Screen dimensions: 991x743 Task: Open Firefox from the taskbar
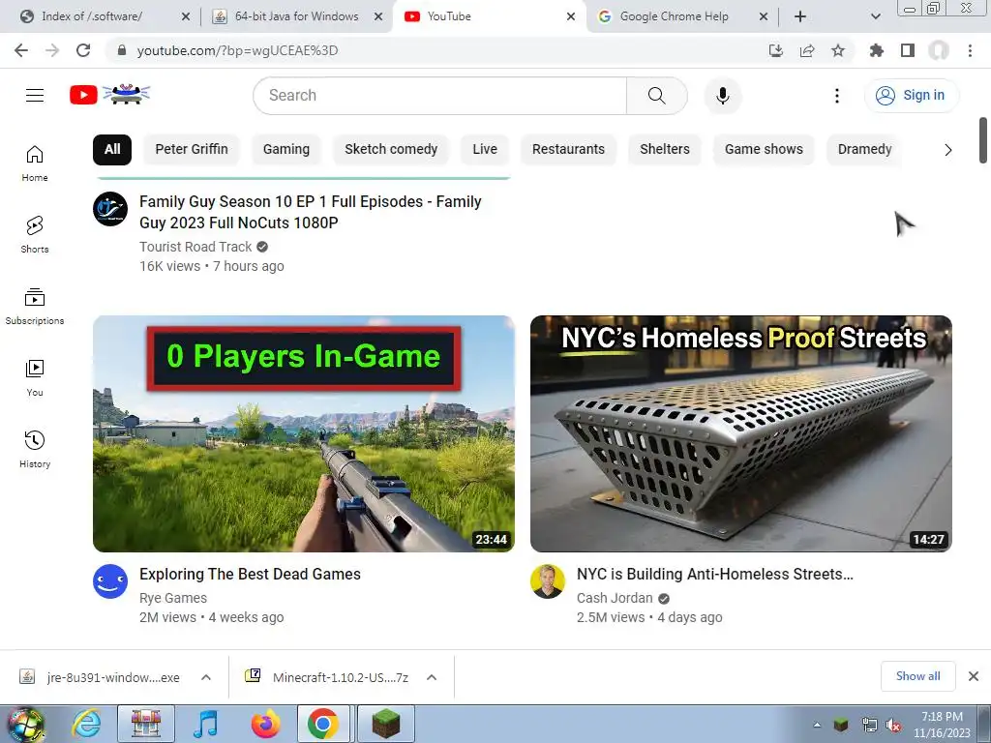[265, 724]
